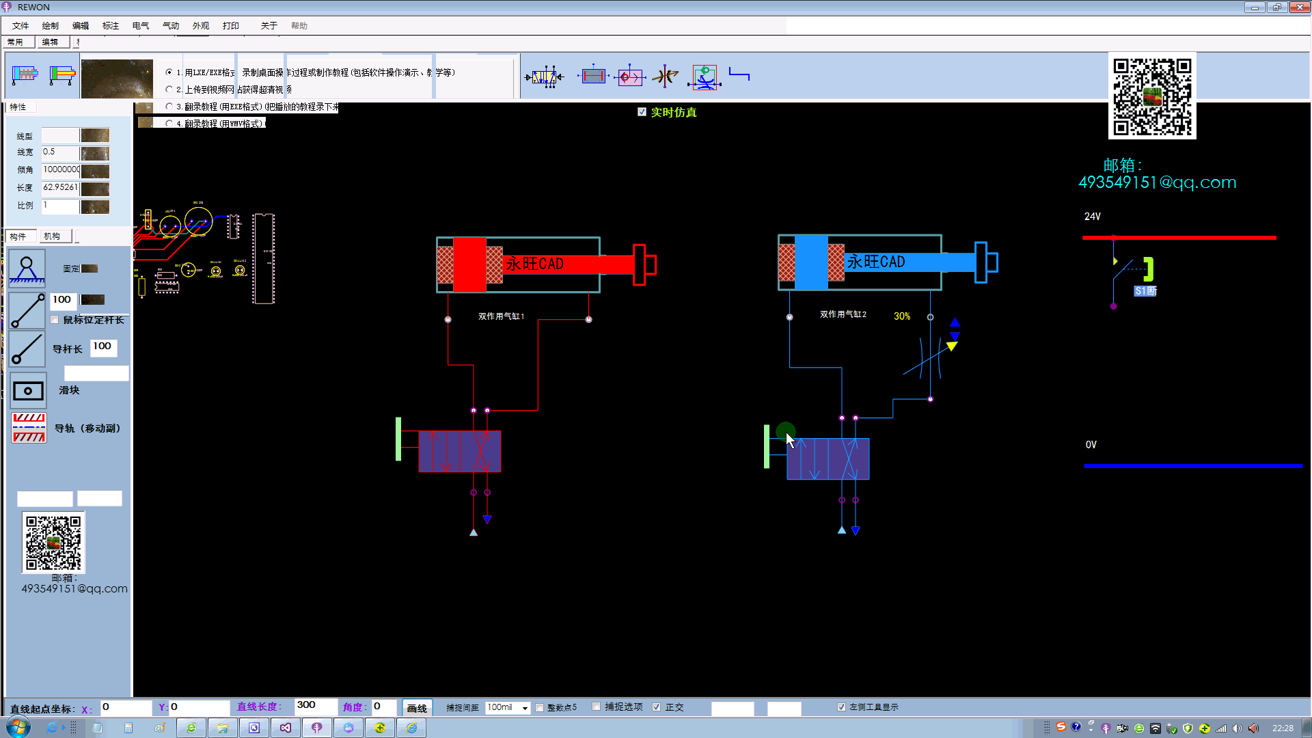Click the blue solenoid valve in circuit two
The image size is (1312, 738).
[828, 459]
